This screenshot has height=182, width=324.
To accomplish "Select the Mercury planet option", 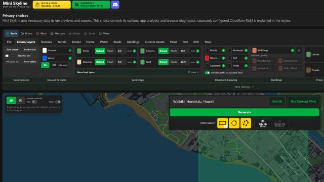I will 57,33.
